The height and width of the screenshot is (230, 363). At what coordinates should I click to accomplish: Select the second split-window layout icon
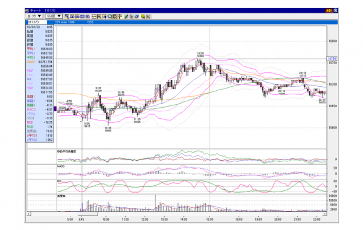pos(72,16)
